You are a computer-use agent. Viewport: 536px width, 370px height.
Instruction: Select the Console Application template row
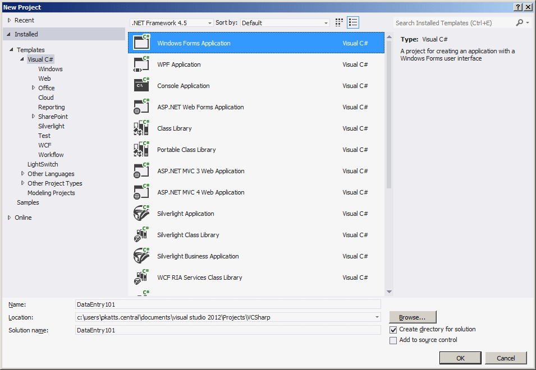[256, 86]
